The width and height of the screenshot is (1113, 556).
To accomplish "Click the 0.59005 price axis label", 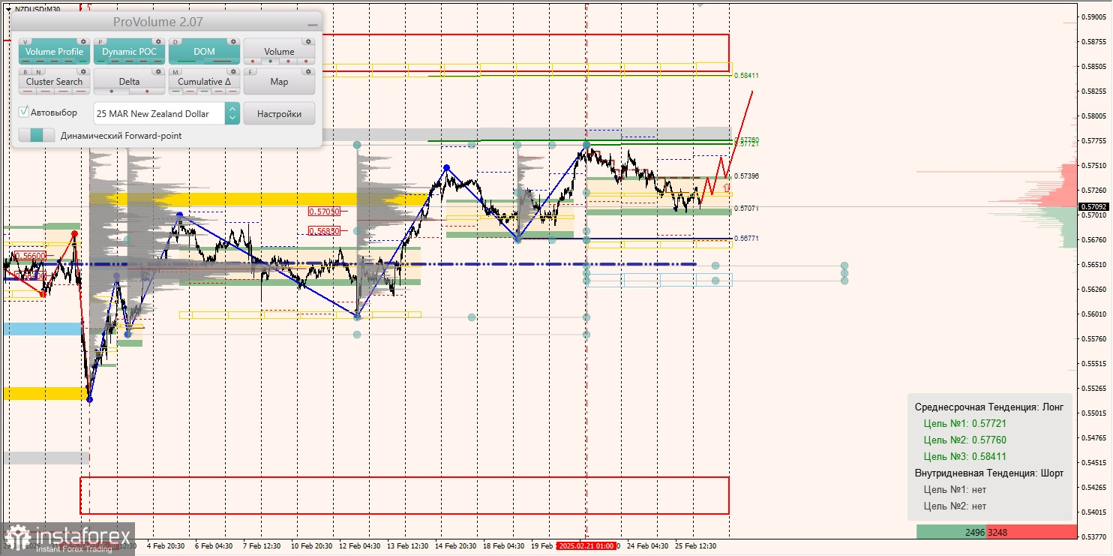I will point(1094,17).
